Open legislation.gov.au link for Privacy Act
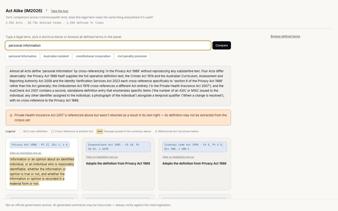Viewport: 338px width, 211px height. (x=26, y=153)
